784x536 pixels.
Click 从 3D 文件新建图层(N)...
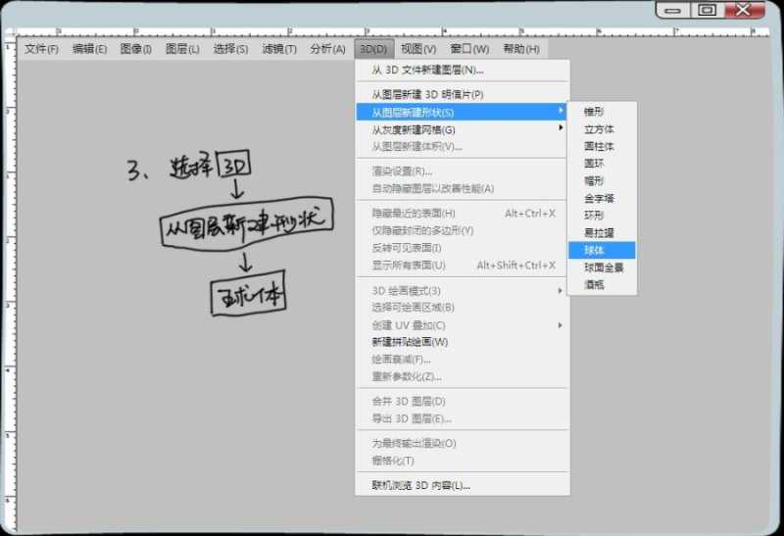coord(427,70)
